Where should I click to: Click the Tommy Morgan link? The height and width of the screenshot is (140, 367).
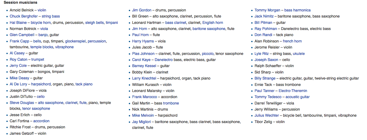point(267,10)
